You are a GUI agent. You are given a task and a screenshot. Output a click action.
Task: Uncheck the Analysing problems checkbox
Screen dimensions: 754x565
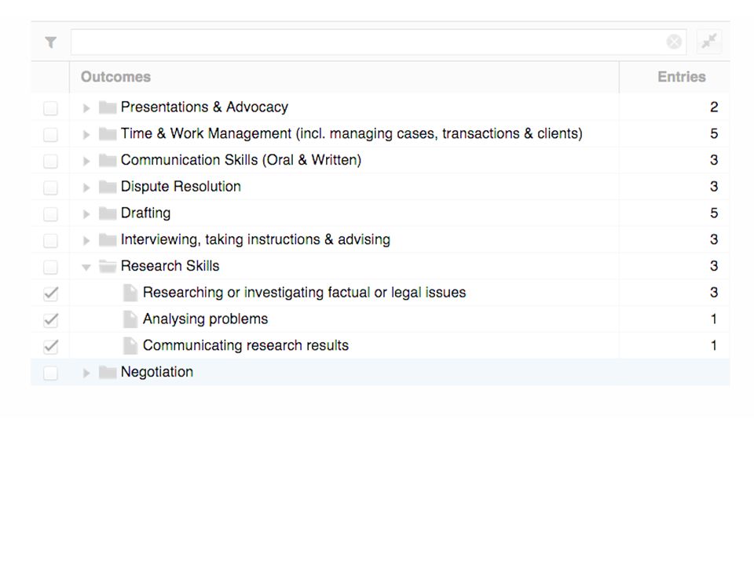pyautogui.click(x=50, y=319)
